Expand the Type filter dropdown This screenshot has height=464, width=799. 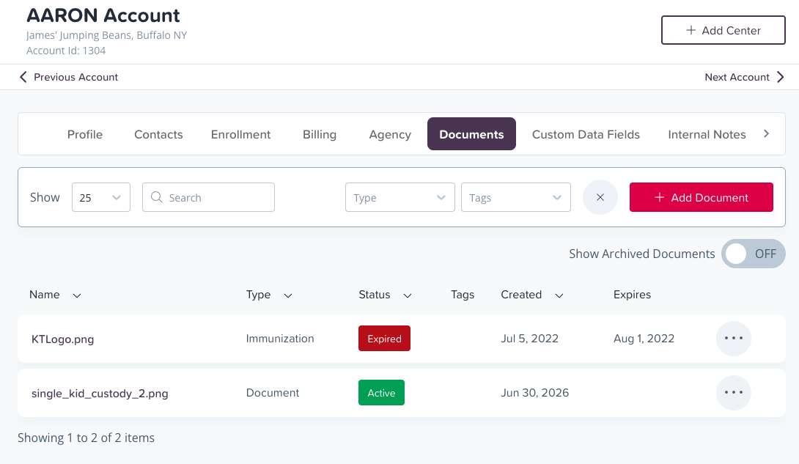click(x=400, y=197)
